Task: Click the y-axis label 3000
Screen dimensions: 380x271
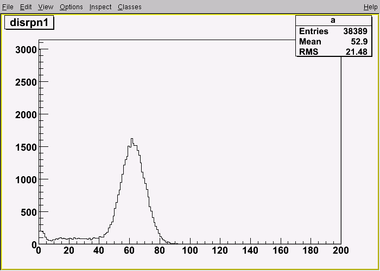Action: [x=26, y=50]
